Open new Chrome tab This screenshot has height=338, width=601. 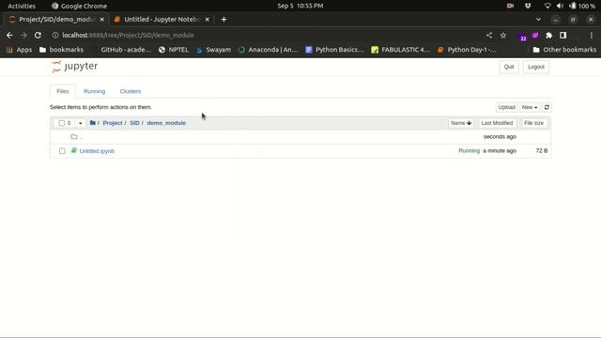pos(223,19)
